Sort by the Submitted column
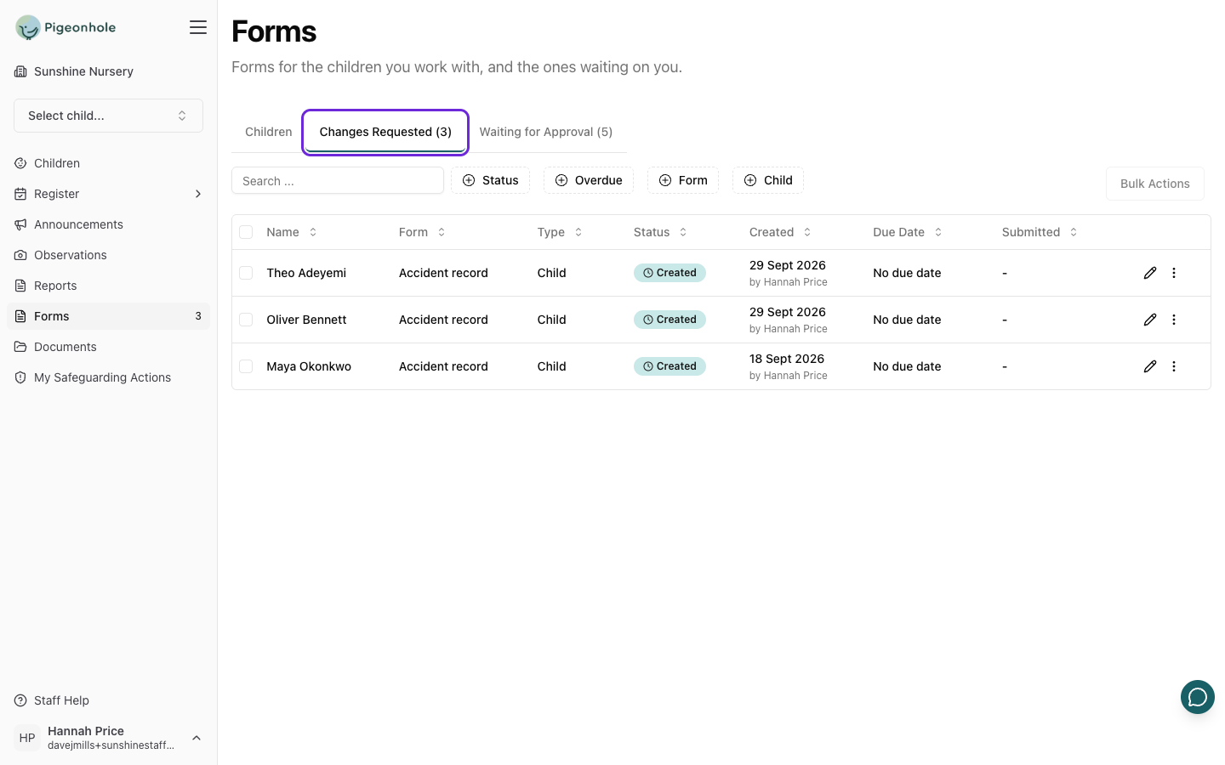1225x765 pixels. pyautogui.click(x=1040, y=232)
